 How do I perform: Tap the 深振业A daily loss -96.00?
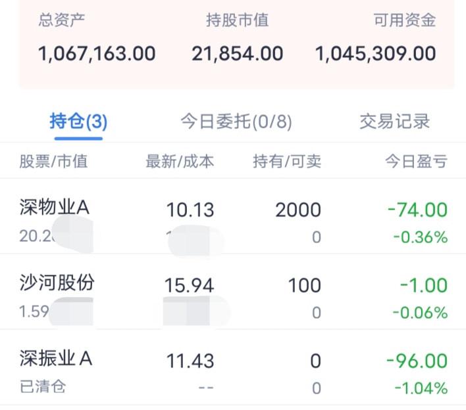click(x=417, y=361)
